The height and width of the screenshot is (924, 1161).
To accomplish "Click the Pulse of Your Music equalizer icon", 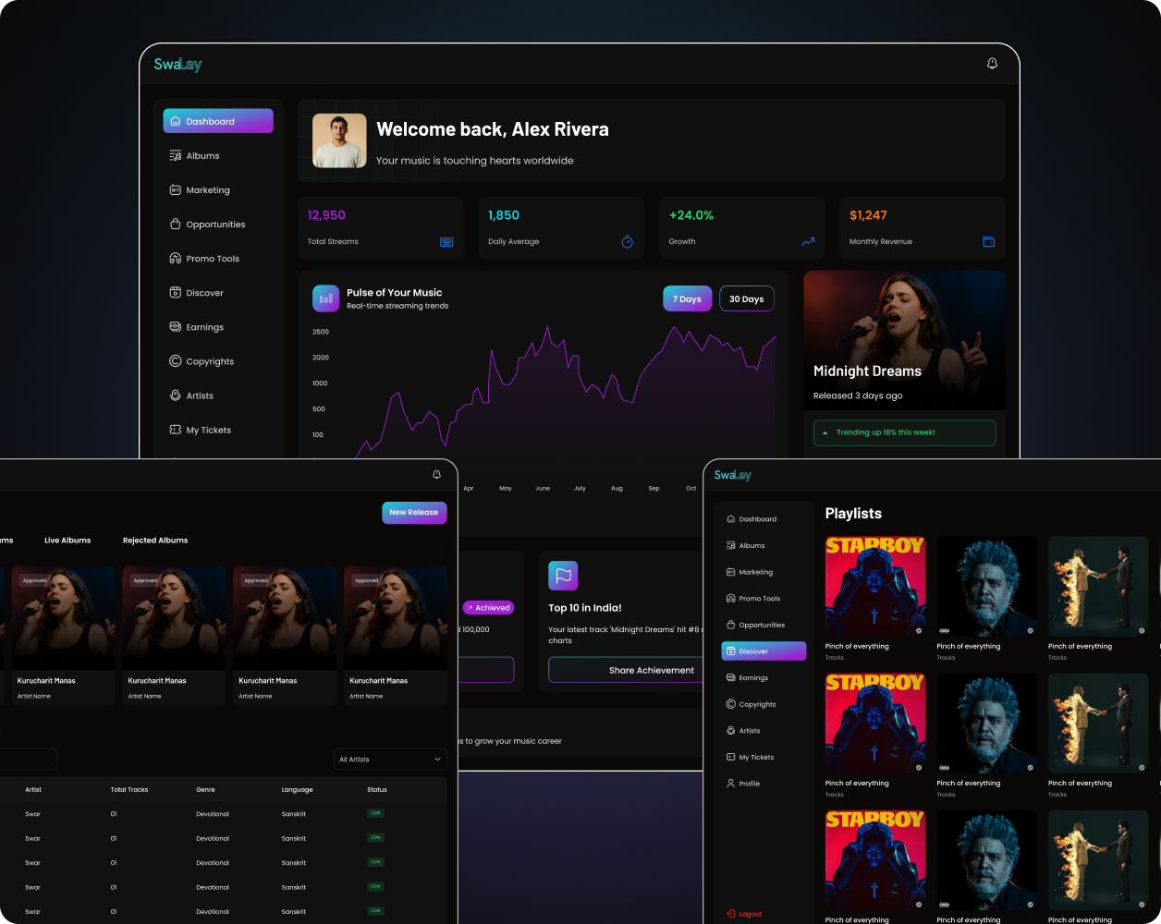I will pos(325,298).
